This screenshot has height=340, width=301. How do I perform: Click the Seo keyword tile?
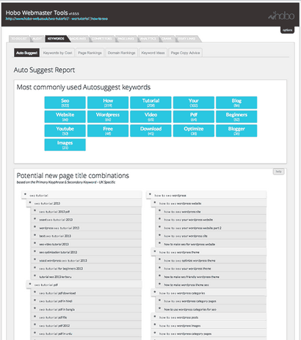pos(65,103)
